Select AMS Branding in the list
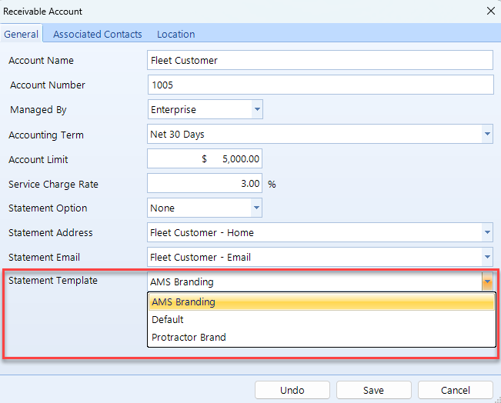Image resolution: width=501 pixels, height=403 pixels. tap(322, 301)
